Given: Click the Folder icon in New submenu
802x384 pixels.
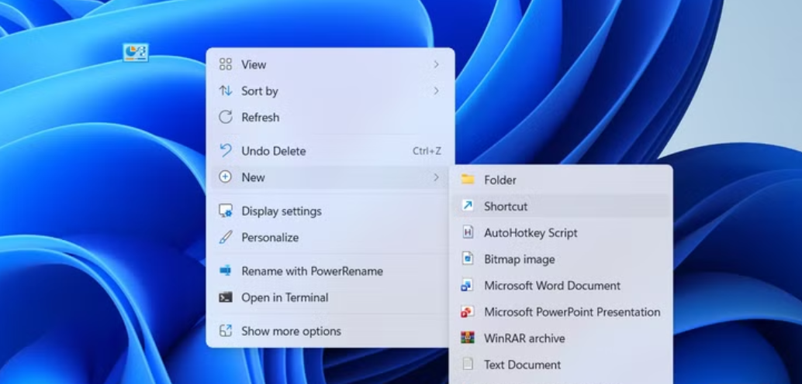Looking at the screenshot, I should point(468,180).
